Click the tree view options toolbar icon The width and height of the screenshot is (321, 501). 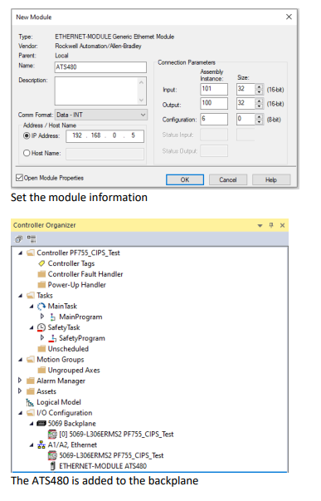(32, 239)
